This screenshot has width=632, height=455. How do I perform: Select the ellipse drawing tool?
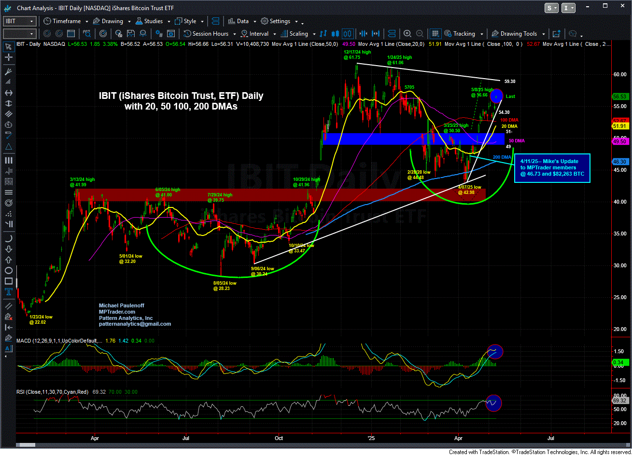(9, 272)
